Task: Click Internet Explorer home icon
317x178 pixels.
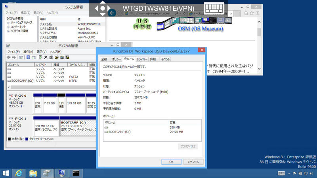Action: 246,13
